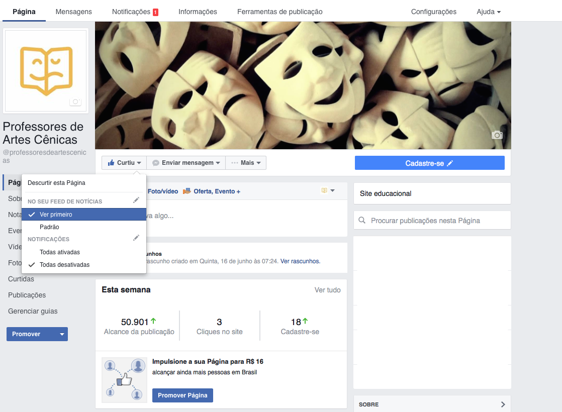Open the masks cover photo

303,85
